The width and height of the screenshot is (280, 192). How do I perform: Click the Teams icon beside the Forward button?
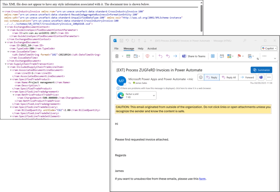coord(261,77)
